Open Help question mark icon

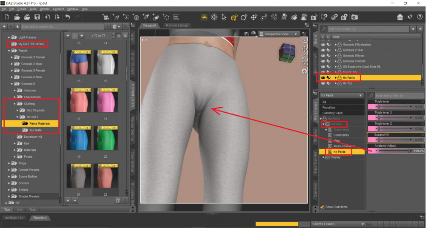pos(420,17)
